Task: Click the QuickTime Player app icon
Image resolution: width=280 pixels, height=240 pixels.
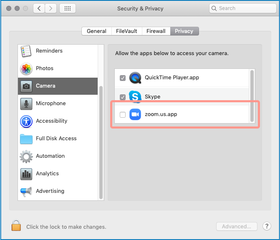Action: click(x=135, y=78)
